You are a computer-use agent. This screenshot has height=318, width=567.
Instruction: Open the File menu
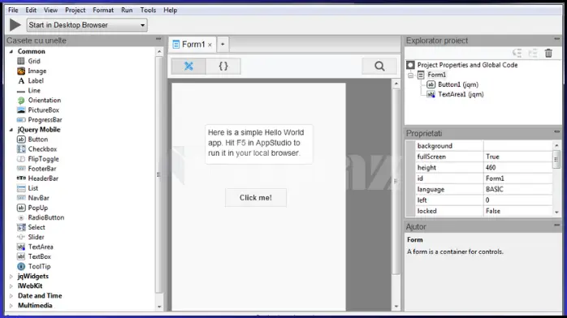(x=13, y=10)
